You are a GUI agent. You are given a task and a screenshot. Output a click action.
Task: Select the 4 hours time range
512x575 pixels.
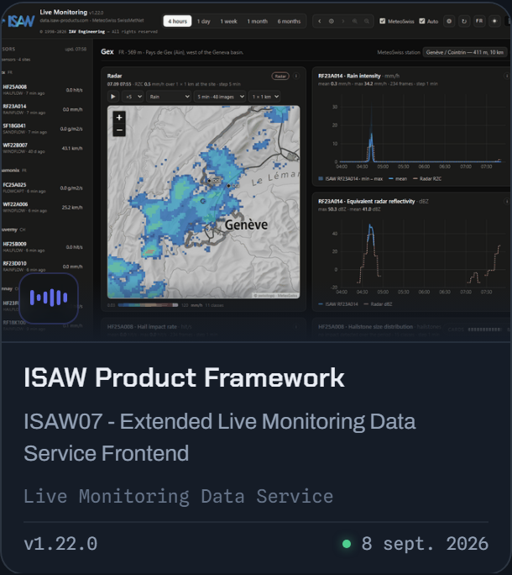pos(177,21)
